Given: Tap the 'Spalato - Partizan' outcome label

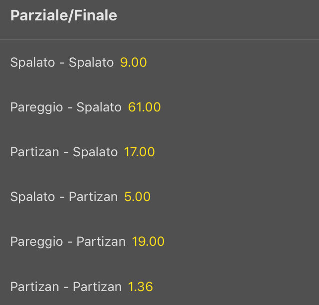Looking at the screenshot, I should pyautogui.click(x=64, y=197).
